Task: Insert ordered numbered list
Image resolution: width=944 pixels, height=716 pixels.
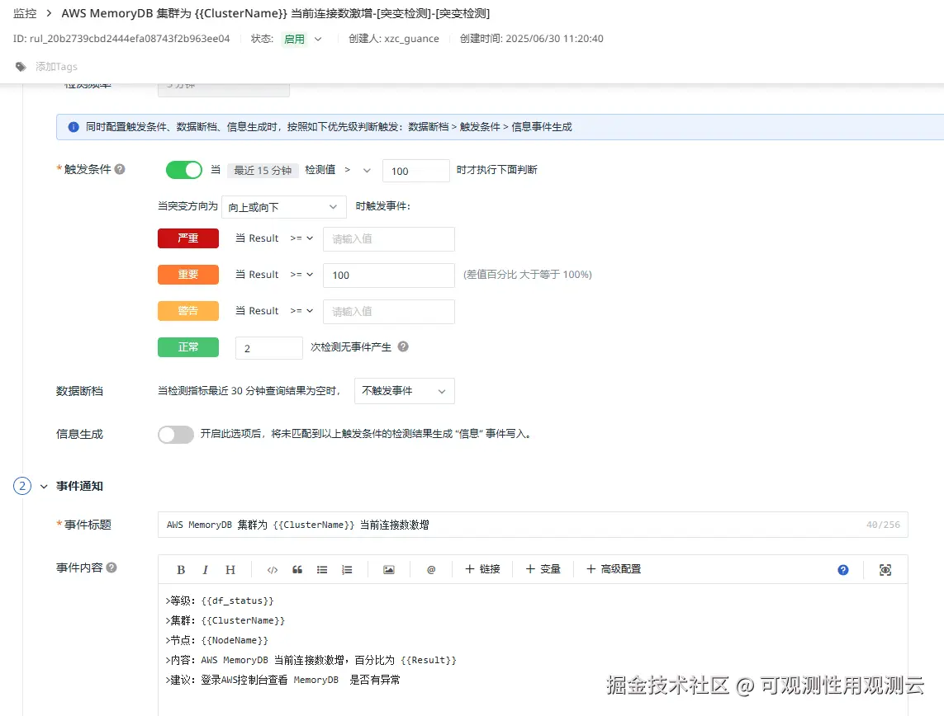Action: (347, 570)
